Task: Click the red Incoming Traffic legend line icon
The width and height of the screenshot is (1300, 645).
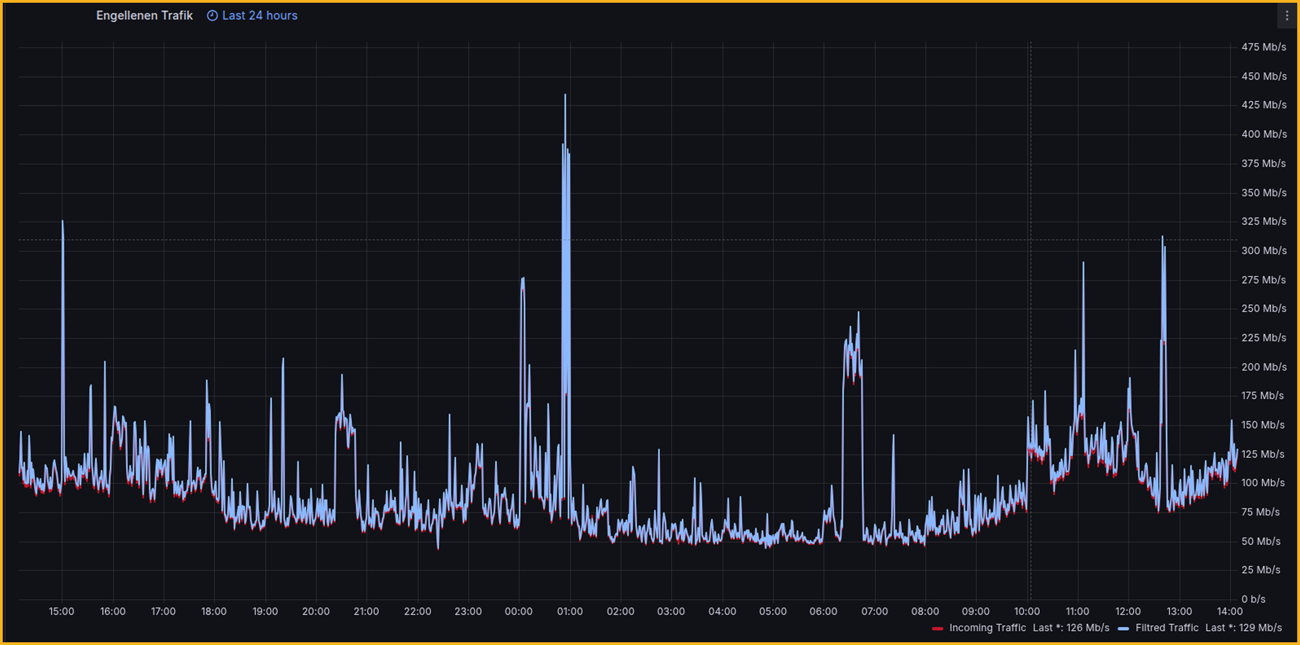Action: coord(937,628)
